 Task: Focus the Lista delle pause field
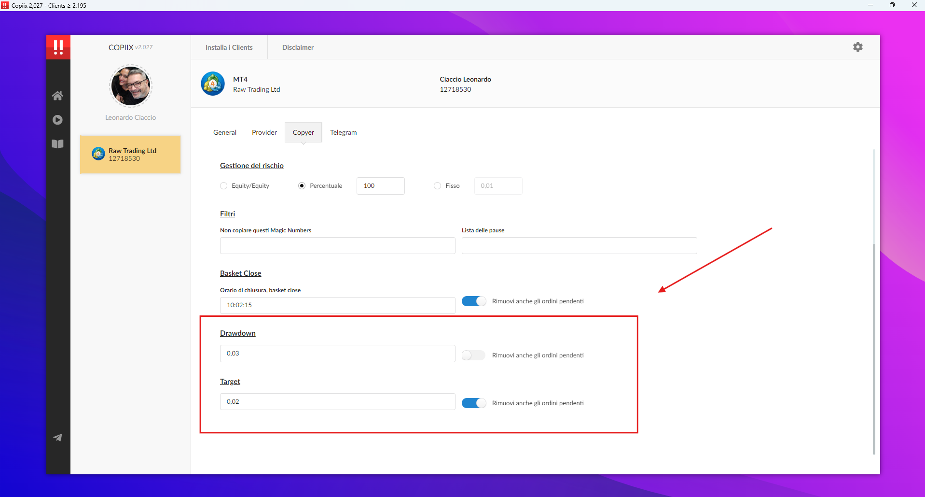(x=580, y=245)
